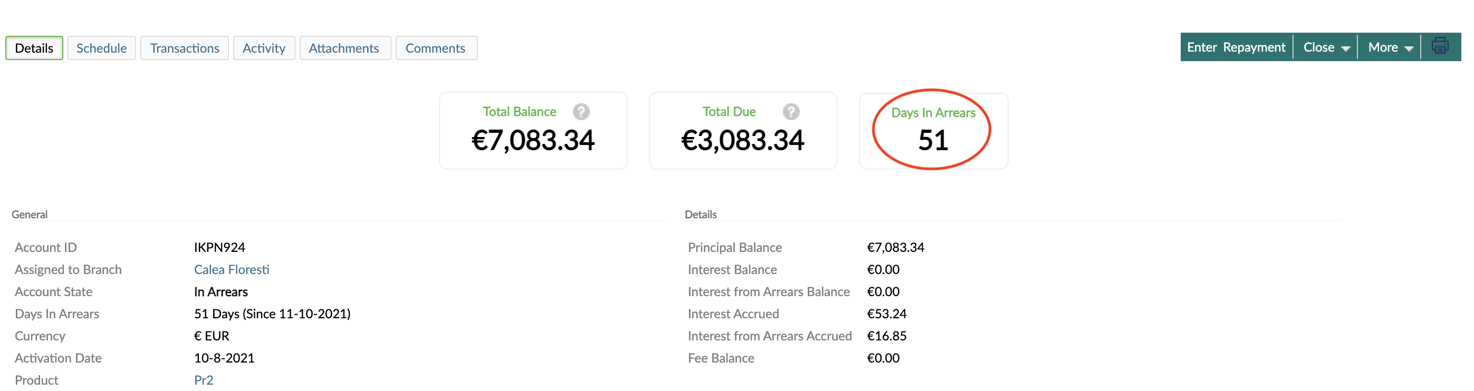Image resolution: width=1474 pixels, height=391 pixels.
Task: Click the Account ID value IKPN924
Action: click(219, 248)
